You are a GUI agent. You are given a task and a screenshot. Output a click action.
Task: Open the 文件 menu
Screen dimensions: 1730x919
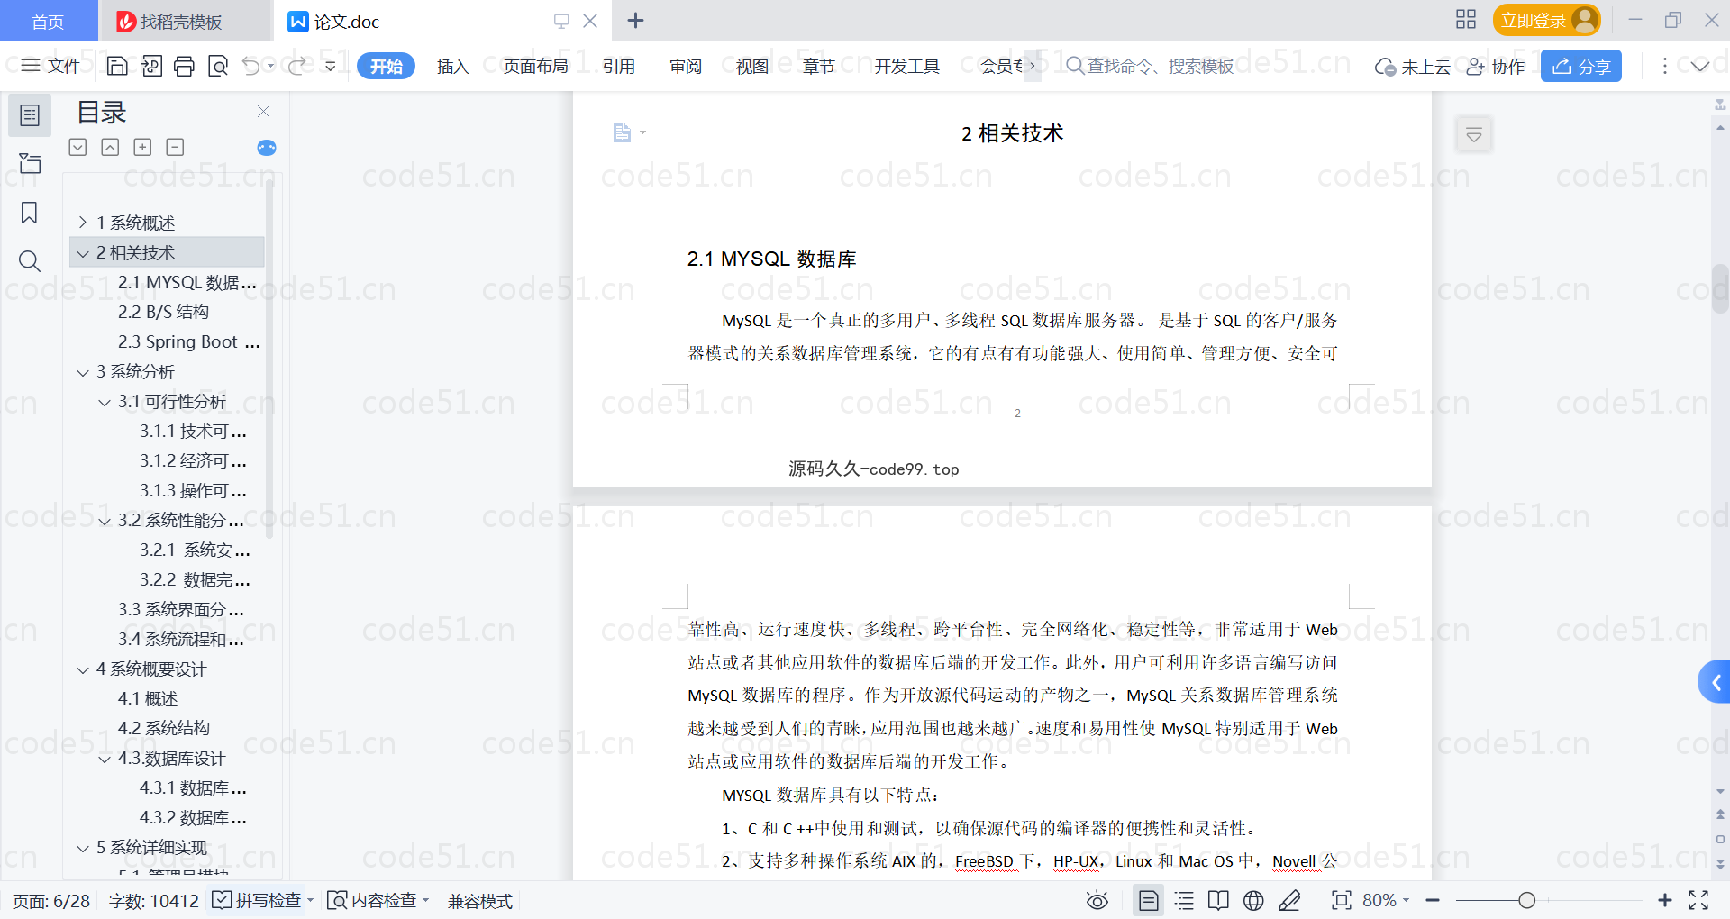coord(51,66)
